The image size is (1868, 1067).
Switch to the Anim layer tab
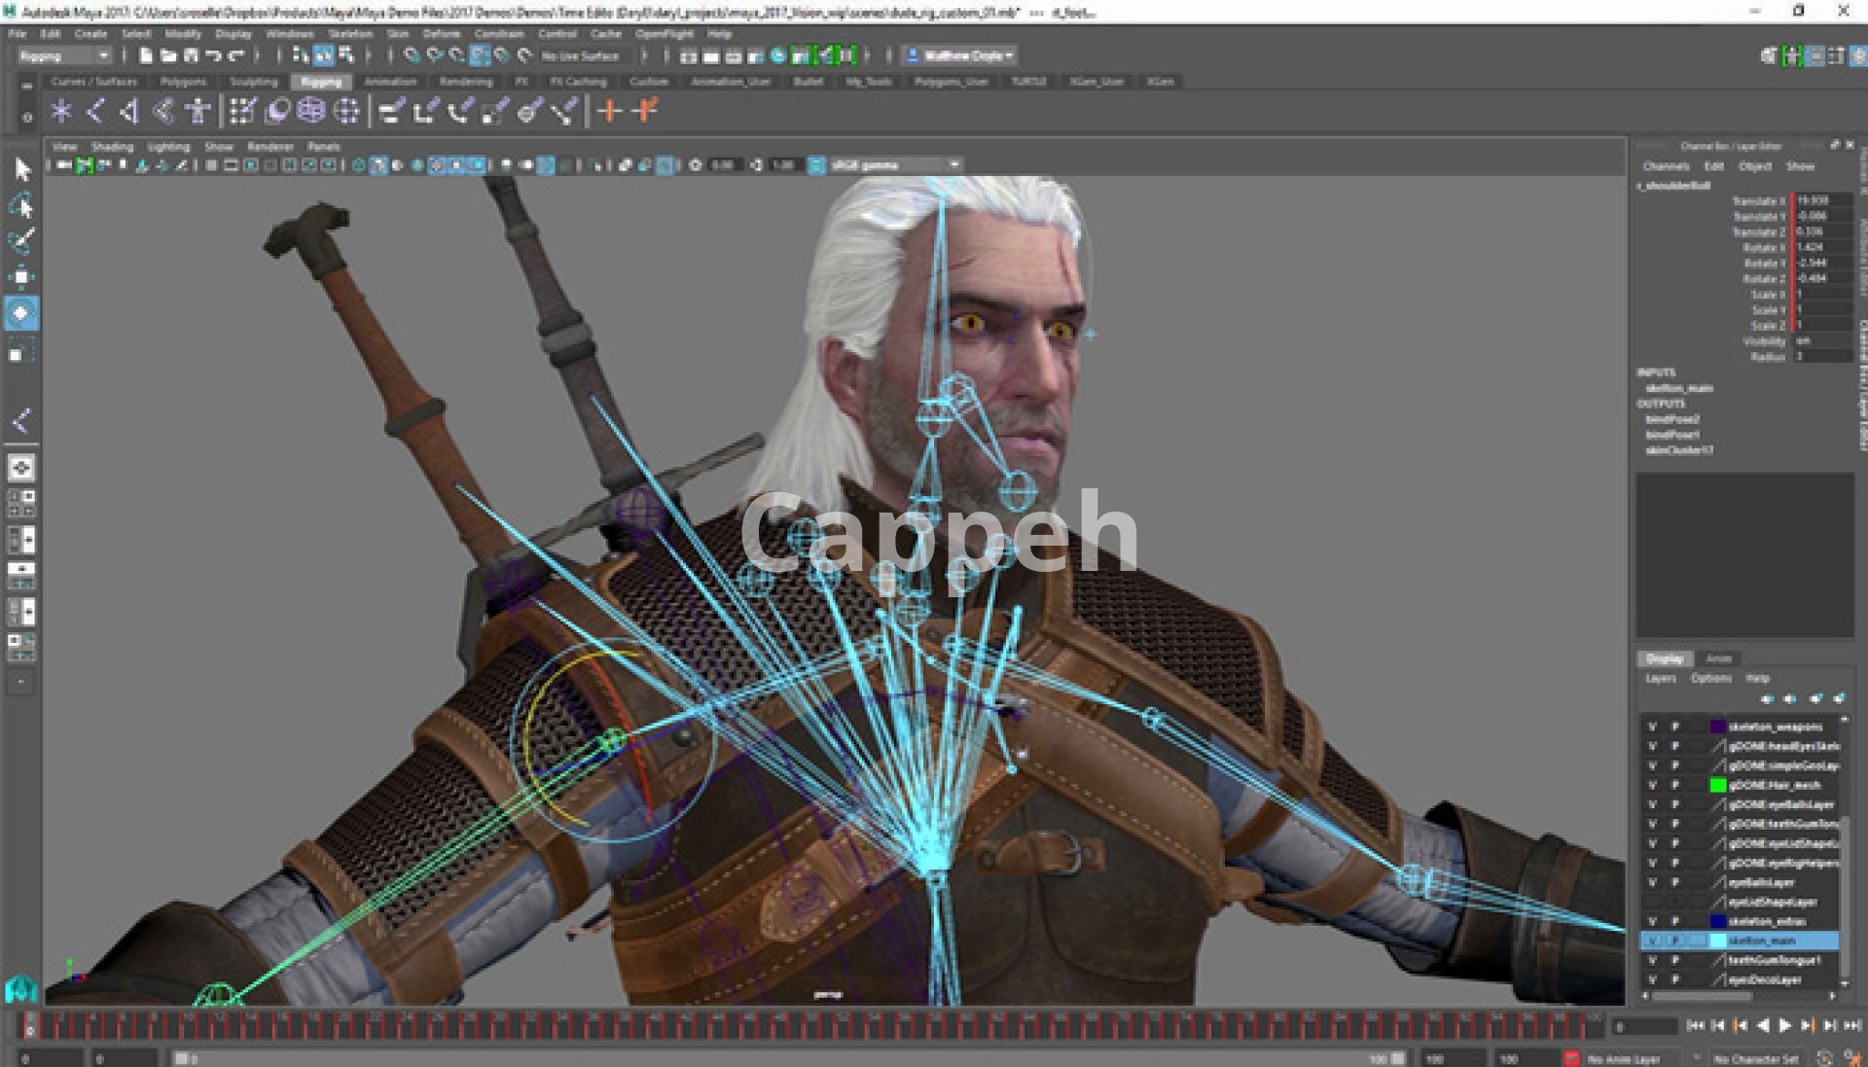coord(1718,658)
